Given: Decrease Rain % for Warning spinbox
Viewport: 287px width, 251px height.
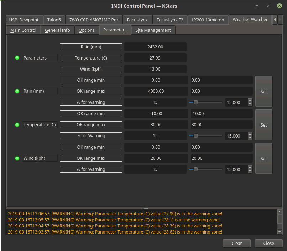Looking at the screenshot, I should 250,104.
